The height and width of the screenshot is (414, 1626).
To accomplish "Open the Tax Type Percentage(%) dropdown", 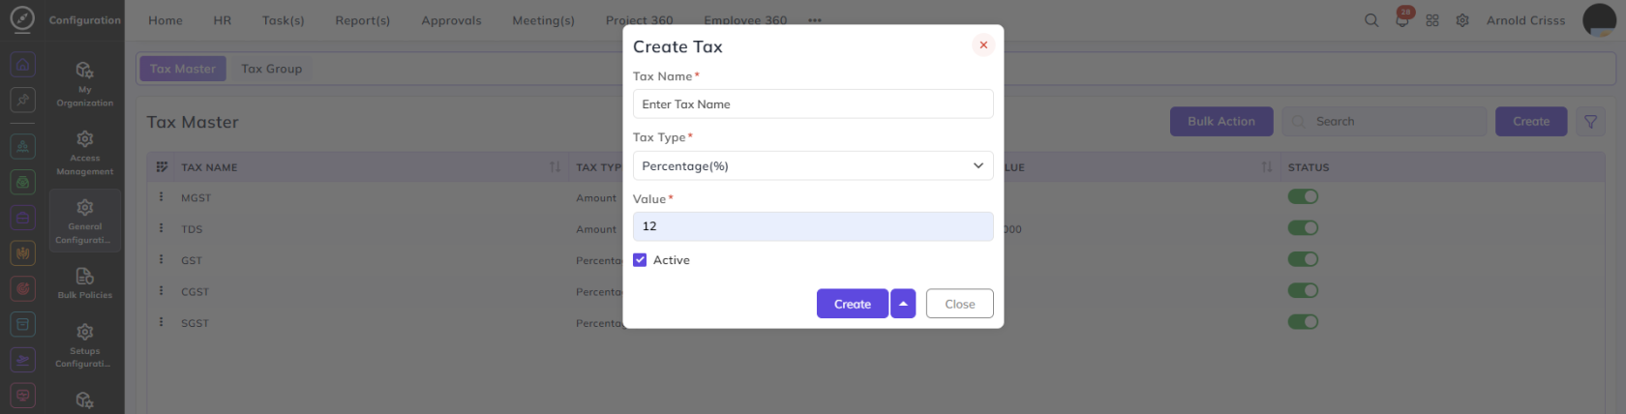I will 813,166.
